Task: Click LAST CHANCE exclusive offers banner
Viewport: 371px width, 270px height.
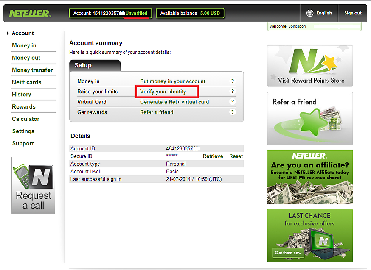Action: pos(310,236)
